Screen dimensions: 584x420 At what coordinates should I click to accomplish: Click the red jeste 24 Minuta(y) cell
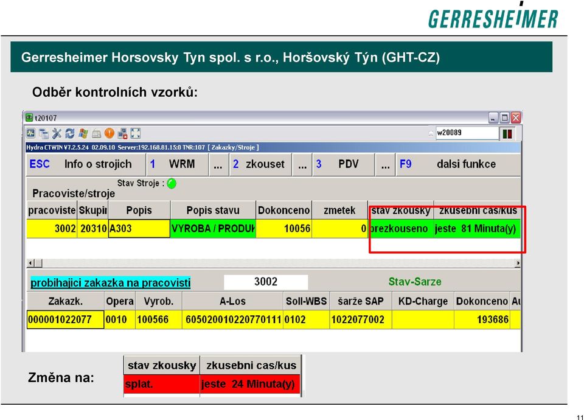(250, 384)
